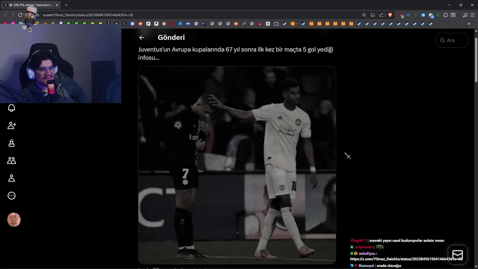478x269 pixels.
Task: Open the flask icon in X sidebar
Action: click(x=12, y=143)
